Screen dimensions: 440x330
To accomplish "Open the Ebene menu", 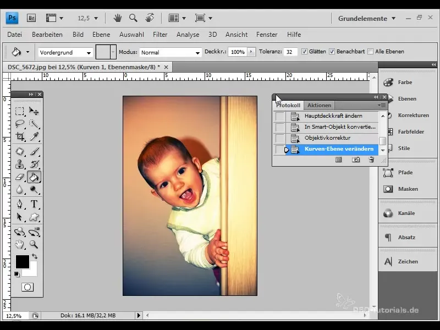I will click(101, 35).
